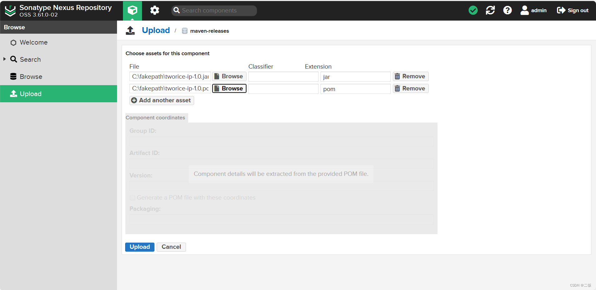Open server administration gear icon

pyautogui.click(x=154, y=11)
